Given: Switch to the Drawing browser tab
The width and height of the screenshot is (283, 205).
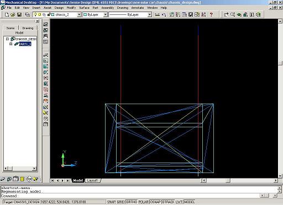Looking at the screenshot, I should tap(28, 28).
